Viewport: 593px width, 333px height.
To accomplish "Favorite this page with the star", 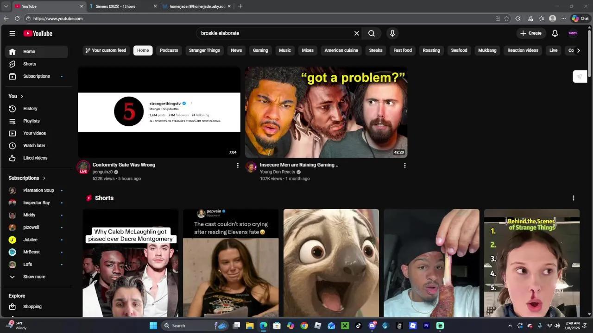I will click(507, 18).
